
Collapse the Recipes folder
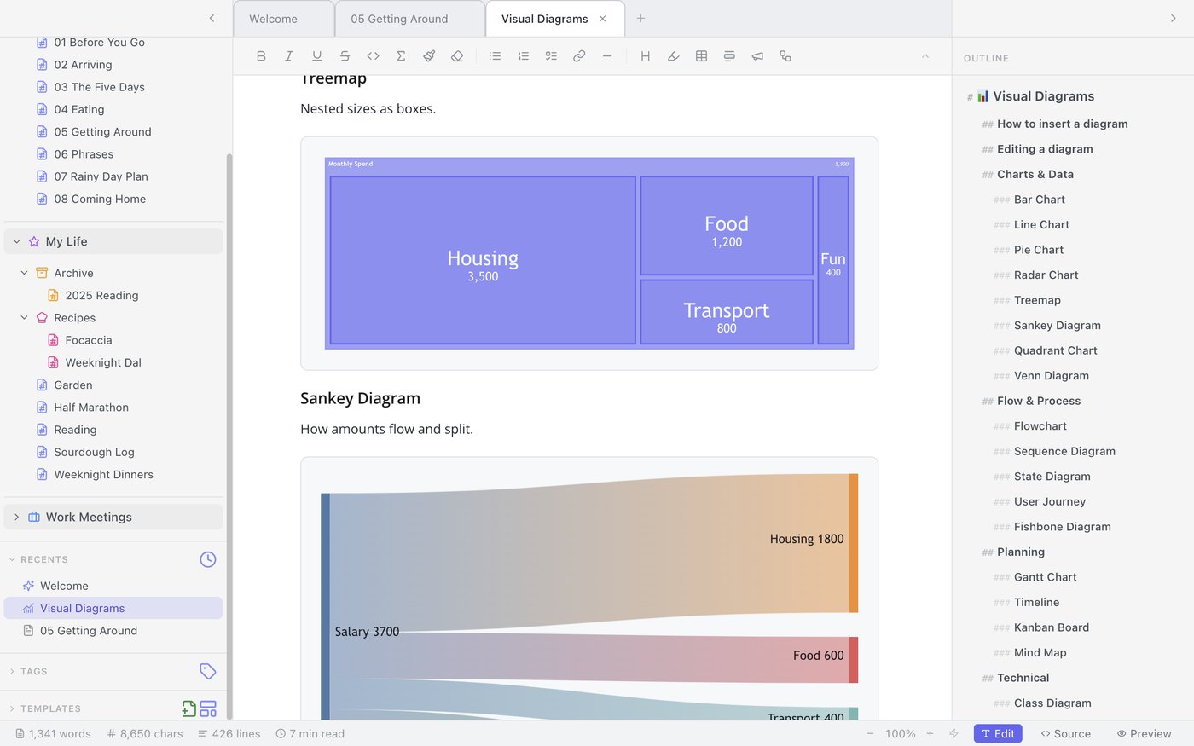pyautogui.click(x=24, y=317)
